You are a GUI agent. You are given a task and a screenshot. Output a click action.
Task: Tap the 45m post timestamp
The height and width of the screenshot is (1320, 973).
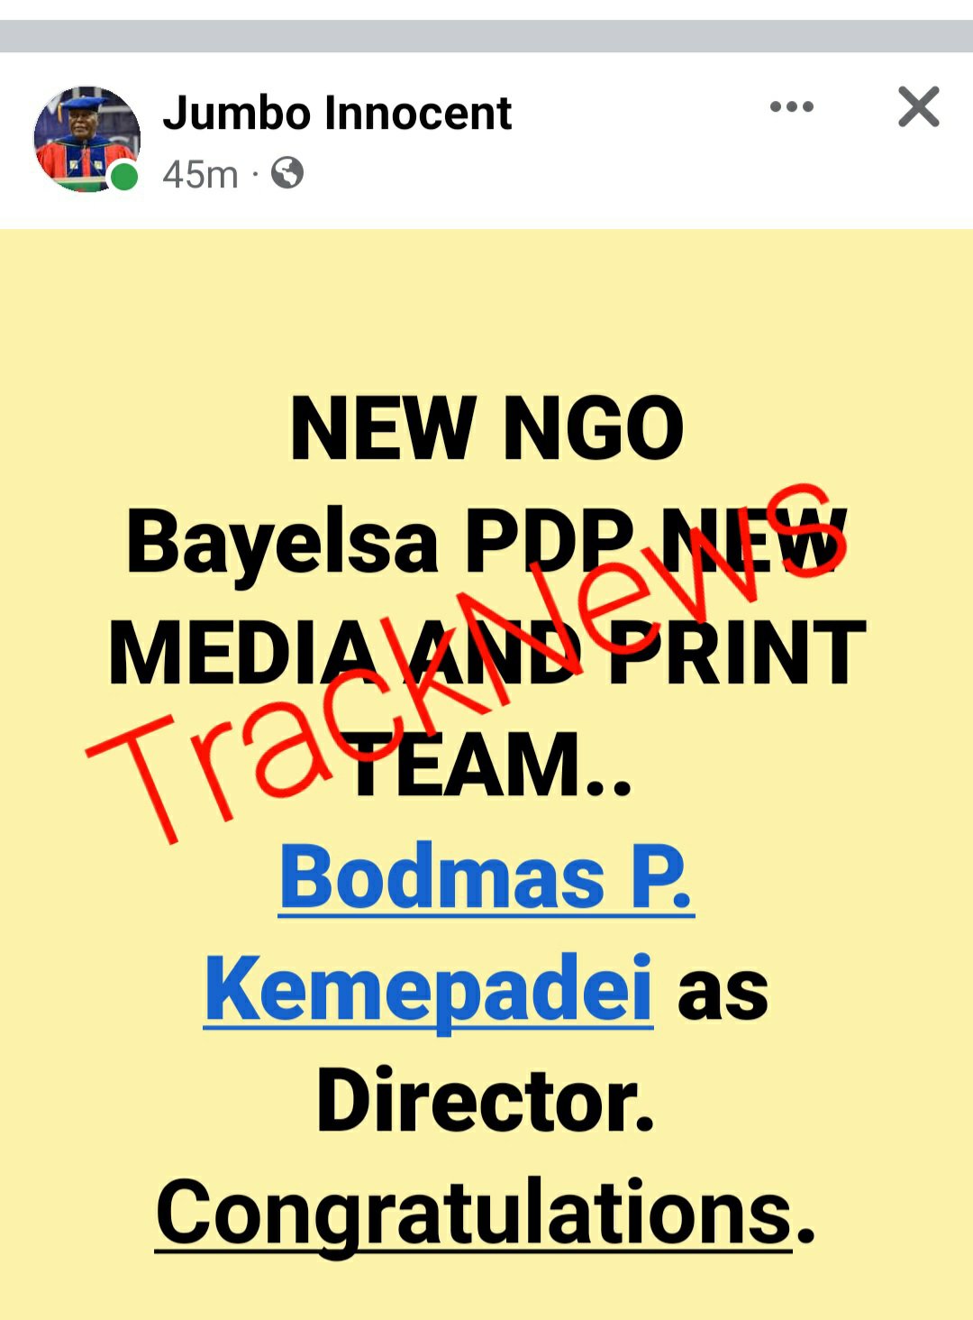[200, 174]
